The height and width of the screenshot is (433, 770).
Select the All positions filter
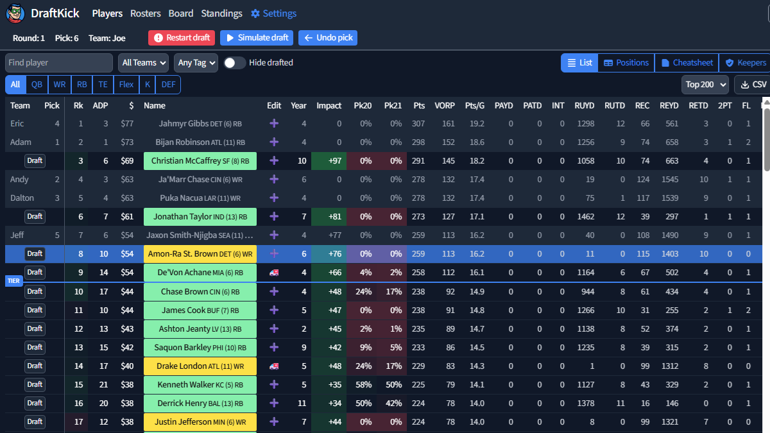pyautogui.click(x=15, y=85)
